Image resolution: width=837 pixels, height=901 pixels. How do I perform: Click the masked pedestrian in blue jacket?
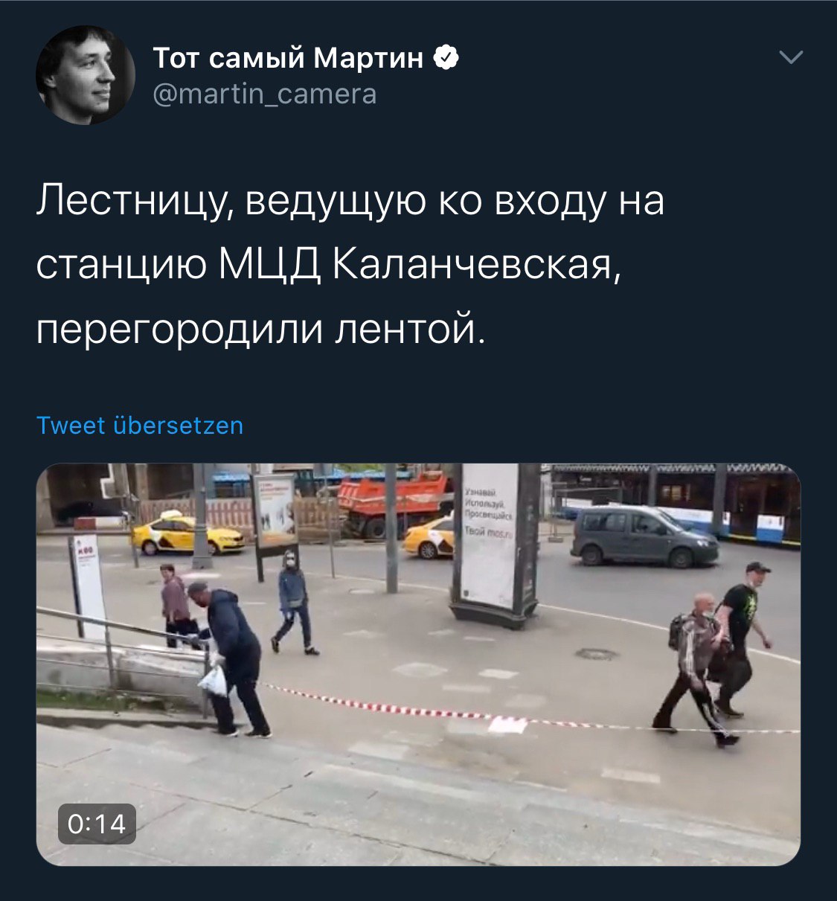coord(295,602)
